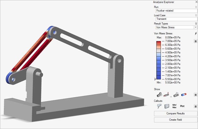Click the Max 8.099e+05 Pa value
The width and height of the screenshot is (198, 129).
(x=173, y=38)
